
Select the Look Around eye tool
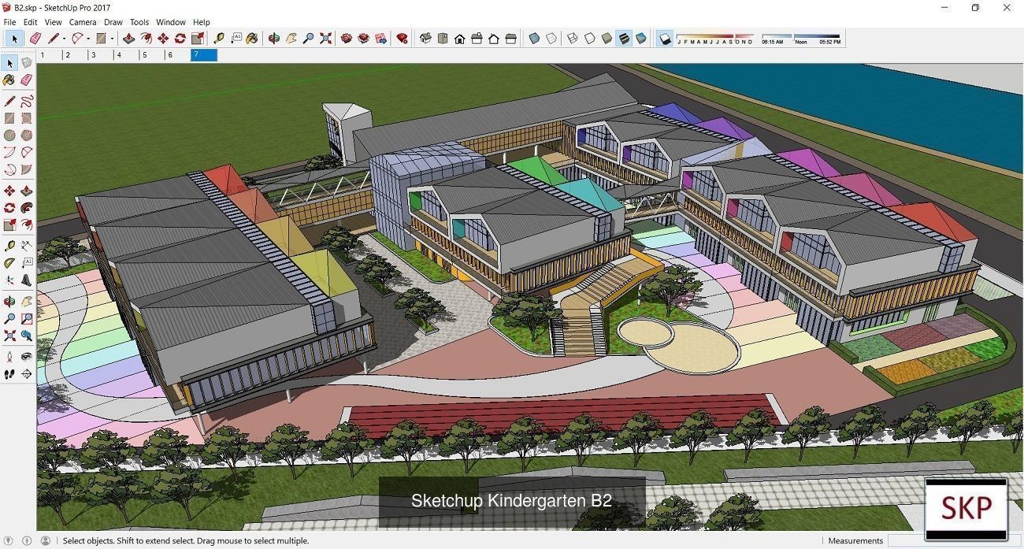pos(27,357)
